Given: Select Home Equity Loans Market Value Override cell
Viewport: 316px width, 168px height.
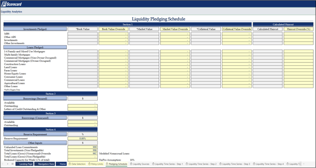Looking at the screenshot, I should [x=175, y=73].
